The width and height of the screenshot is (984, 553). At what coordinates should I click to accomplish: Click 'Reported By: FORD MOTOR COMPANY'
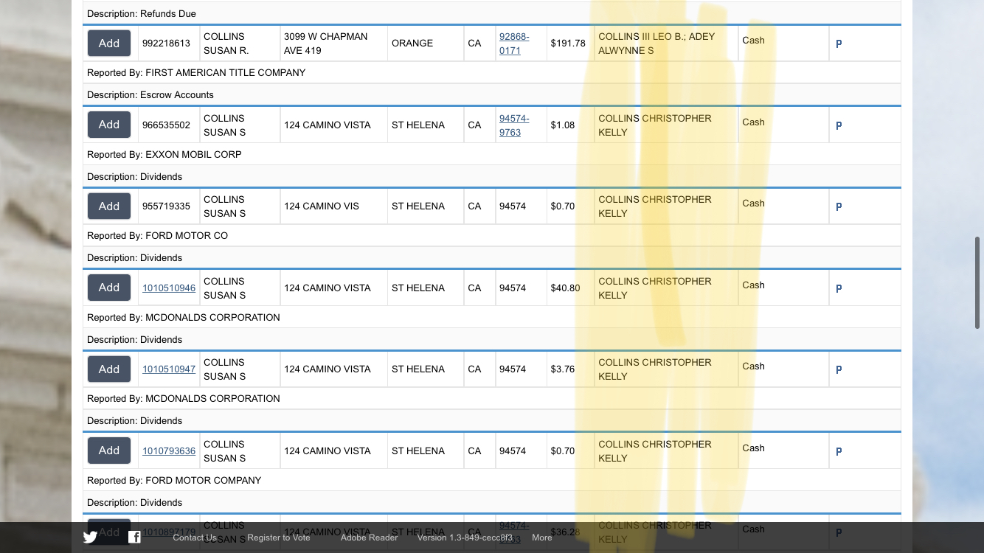pos(174,481)
